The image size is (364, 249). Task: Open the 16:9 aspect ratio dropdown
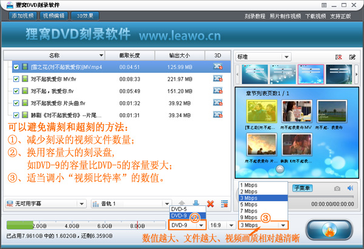coord(221,225)
